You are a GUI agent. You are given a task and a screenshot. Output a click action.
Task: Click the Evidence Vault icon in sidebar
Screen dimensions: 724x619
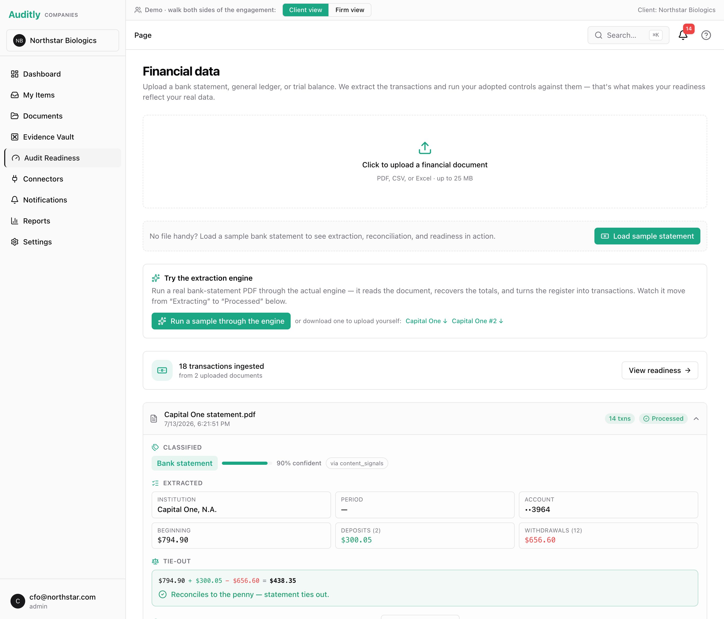(x=15, y=137)
